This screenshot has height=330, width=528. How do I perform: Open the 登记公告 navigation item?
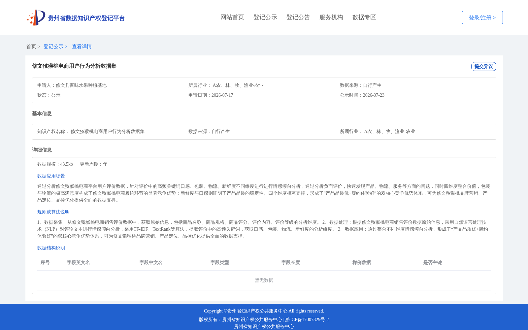[x=298, y=17]
